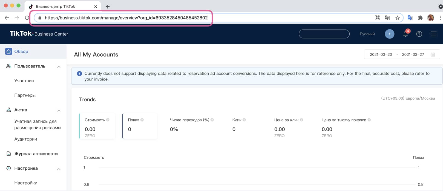The width and height of the screenshot is (443, 191).
Task: Select the Цена за клик metric
Action: [289, 128]
